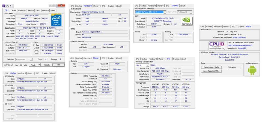262x124 pixels.
Task: In the Graphics-active window, select the Caches tab
Action: [143, 6]
